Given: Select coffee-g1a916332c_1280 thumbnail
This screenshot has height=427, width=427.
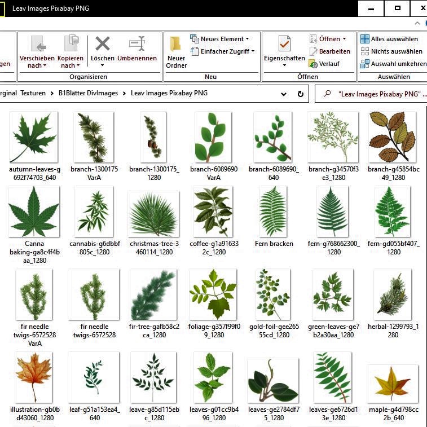Looking at the screenshot, I should 213,212.
